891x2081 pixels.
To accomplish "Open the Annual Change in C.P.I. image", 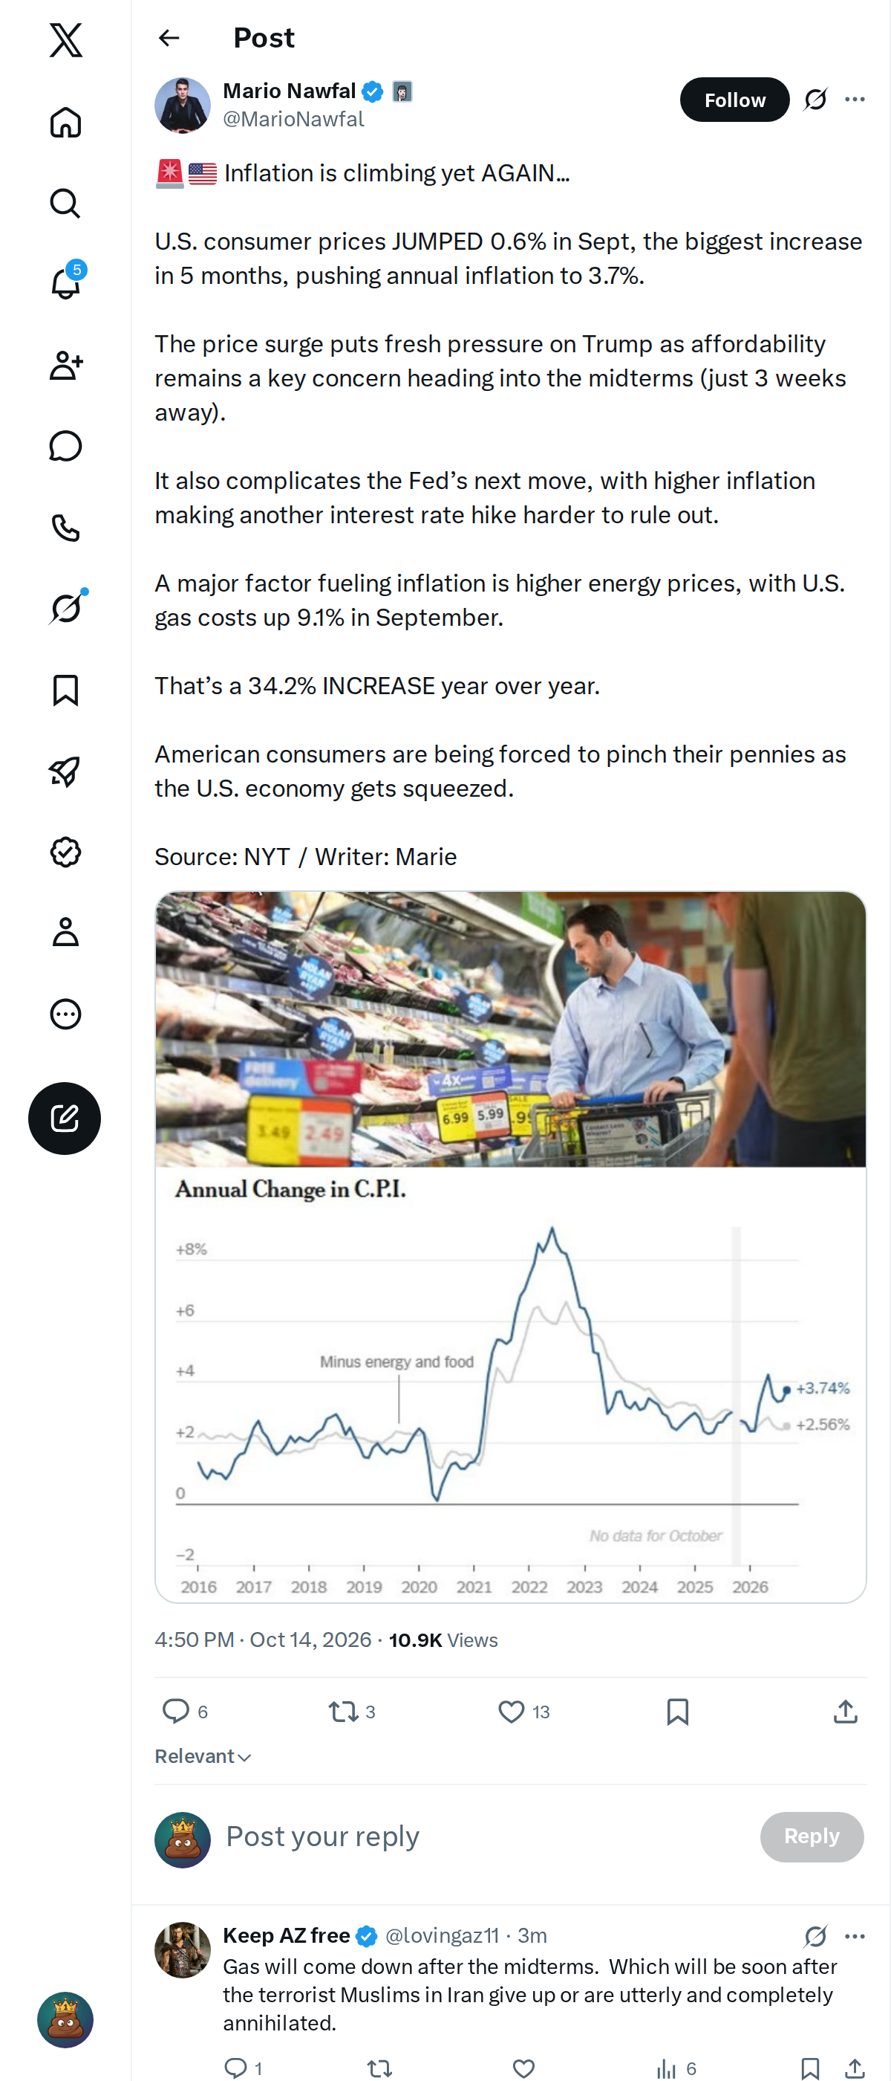I will click(510, 1246).
